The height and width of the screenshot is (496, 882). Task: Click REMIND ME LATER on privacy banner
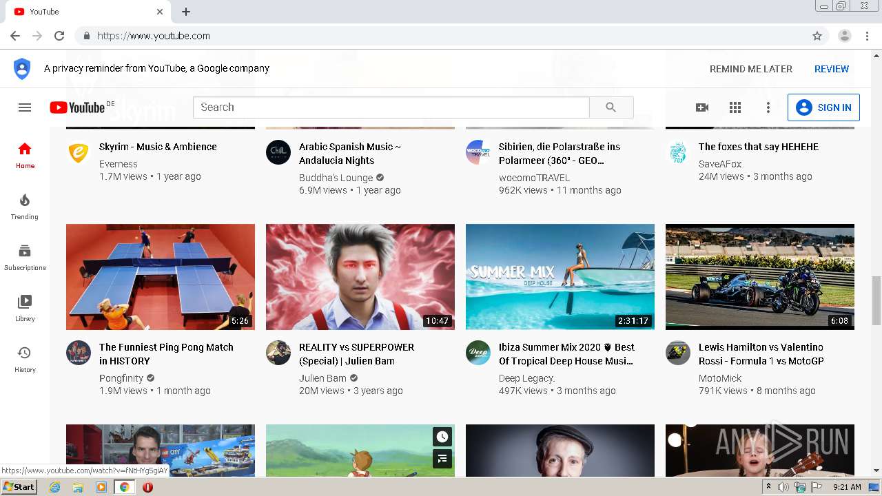tap(751, 69)
